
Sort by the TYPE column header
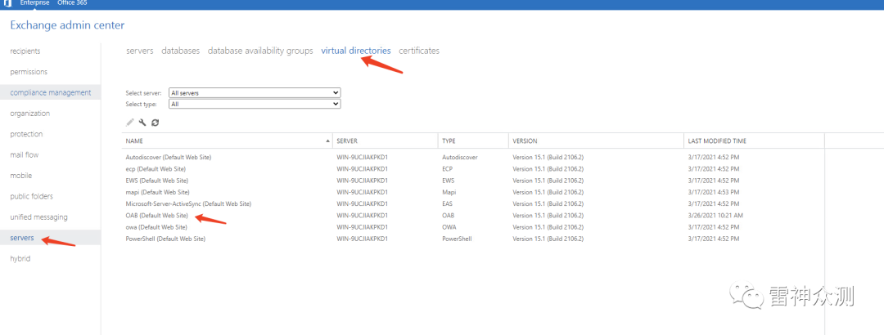pos(449,141)
